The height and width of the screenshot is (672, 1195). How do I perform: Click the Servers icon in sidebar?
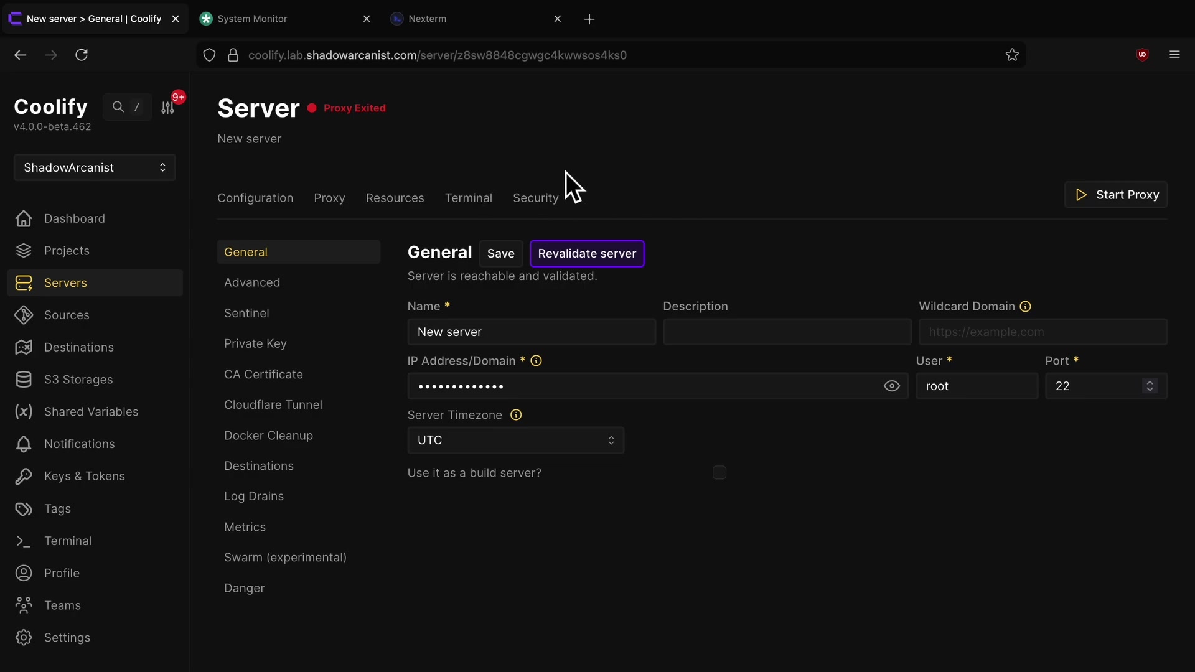click(24, 283)
